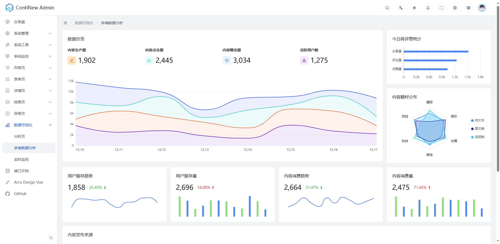Enter fullscreen mode via header icon
500x244 pixels.
tap(441, 8)
